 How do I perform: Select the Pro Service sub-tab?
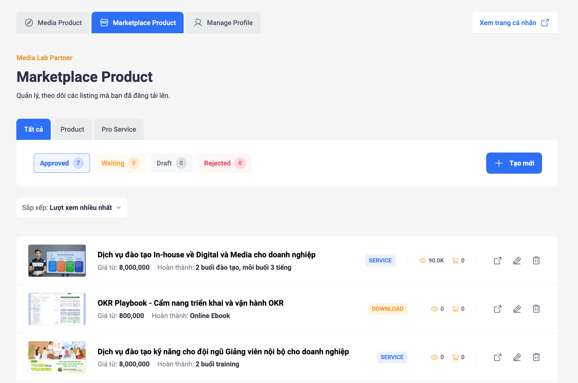[x=119, y=129]
